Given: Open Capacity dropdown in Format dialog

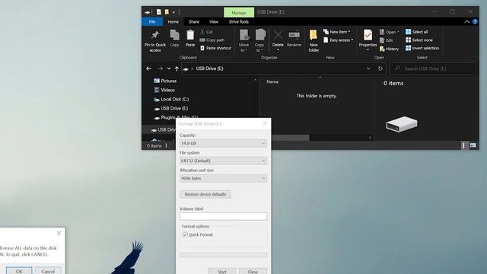Looking at the screenshot, I should coord(223,144).
